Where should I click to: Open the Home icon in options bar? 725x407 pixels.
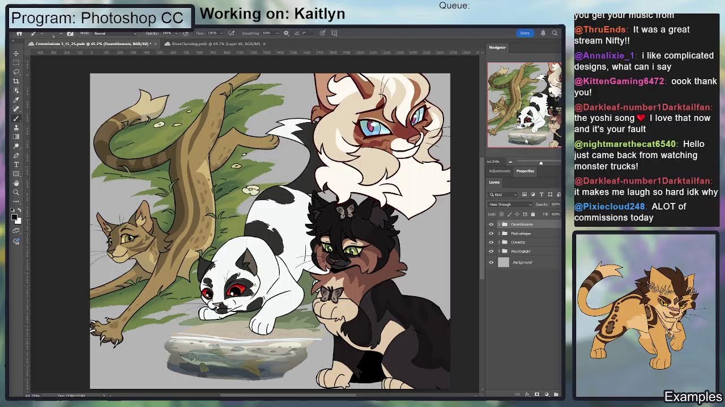pos(19,33)
